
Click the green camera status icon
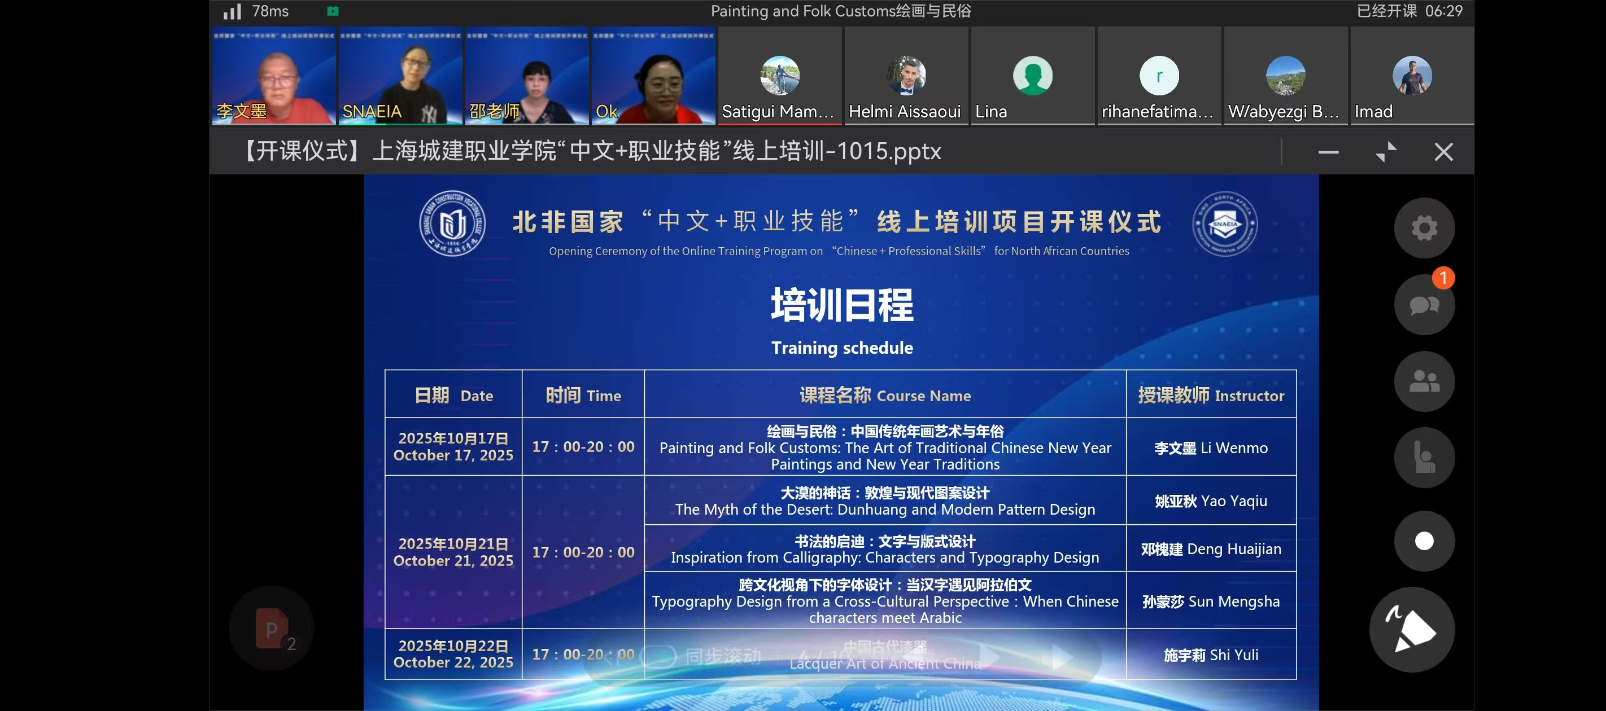pyautogui.click(x=333, y=11)
